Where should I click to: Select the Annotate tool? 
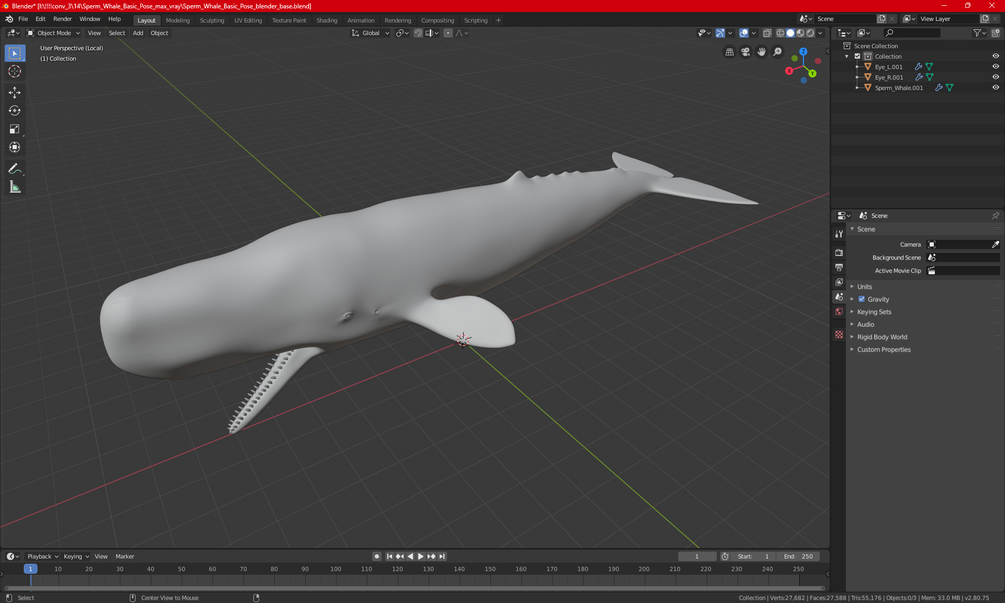15,169
